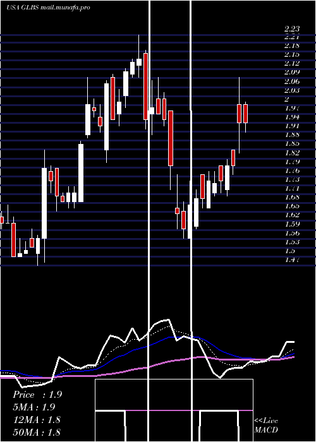Click the 2.06 price axis label

click(x=292, y=81)
